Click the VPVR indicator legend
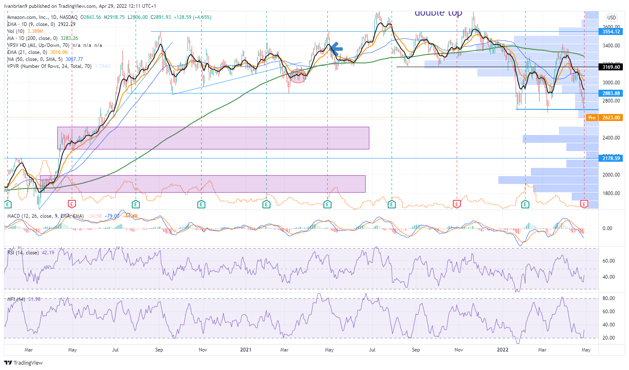Image resolution: width=629 pixels, height=370 pixels. [x=59, y=66]
